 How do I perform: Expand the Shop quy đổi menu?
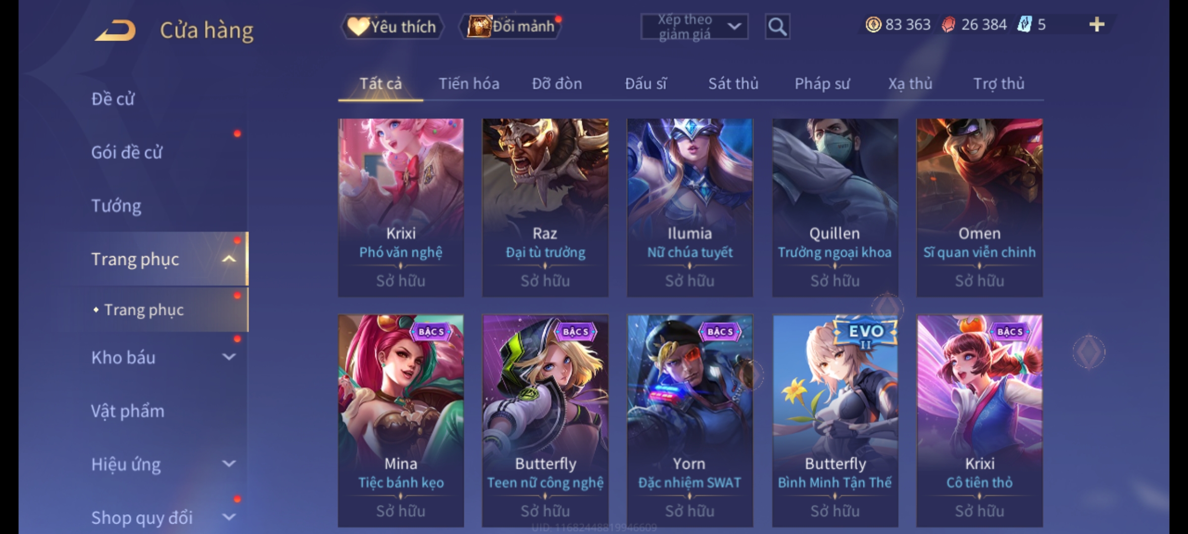(229, 517)
